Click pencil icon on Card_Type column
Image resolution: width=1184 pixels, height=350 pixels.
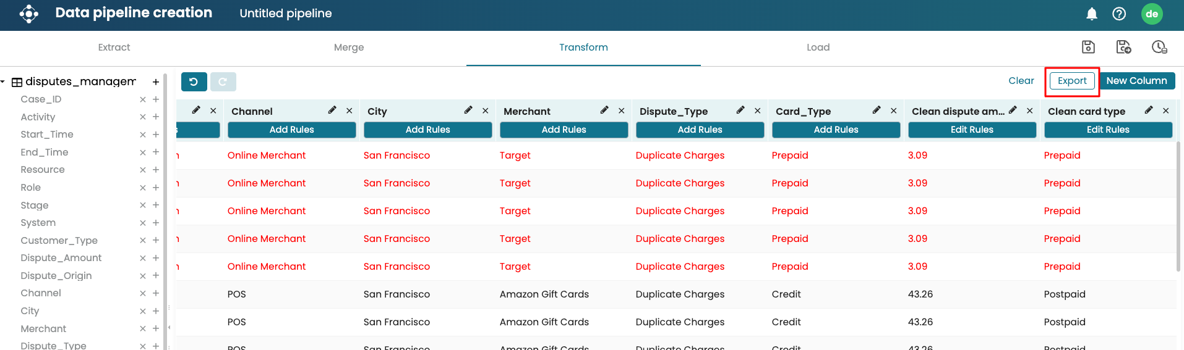point(877,110)
